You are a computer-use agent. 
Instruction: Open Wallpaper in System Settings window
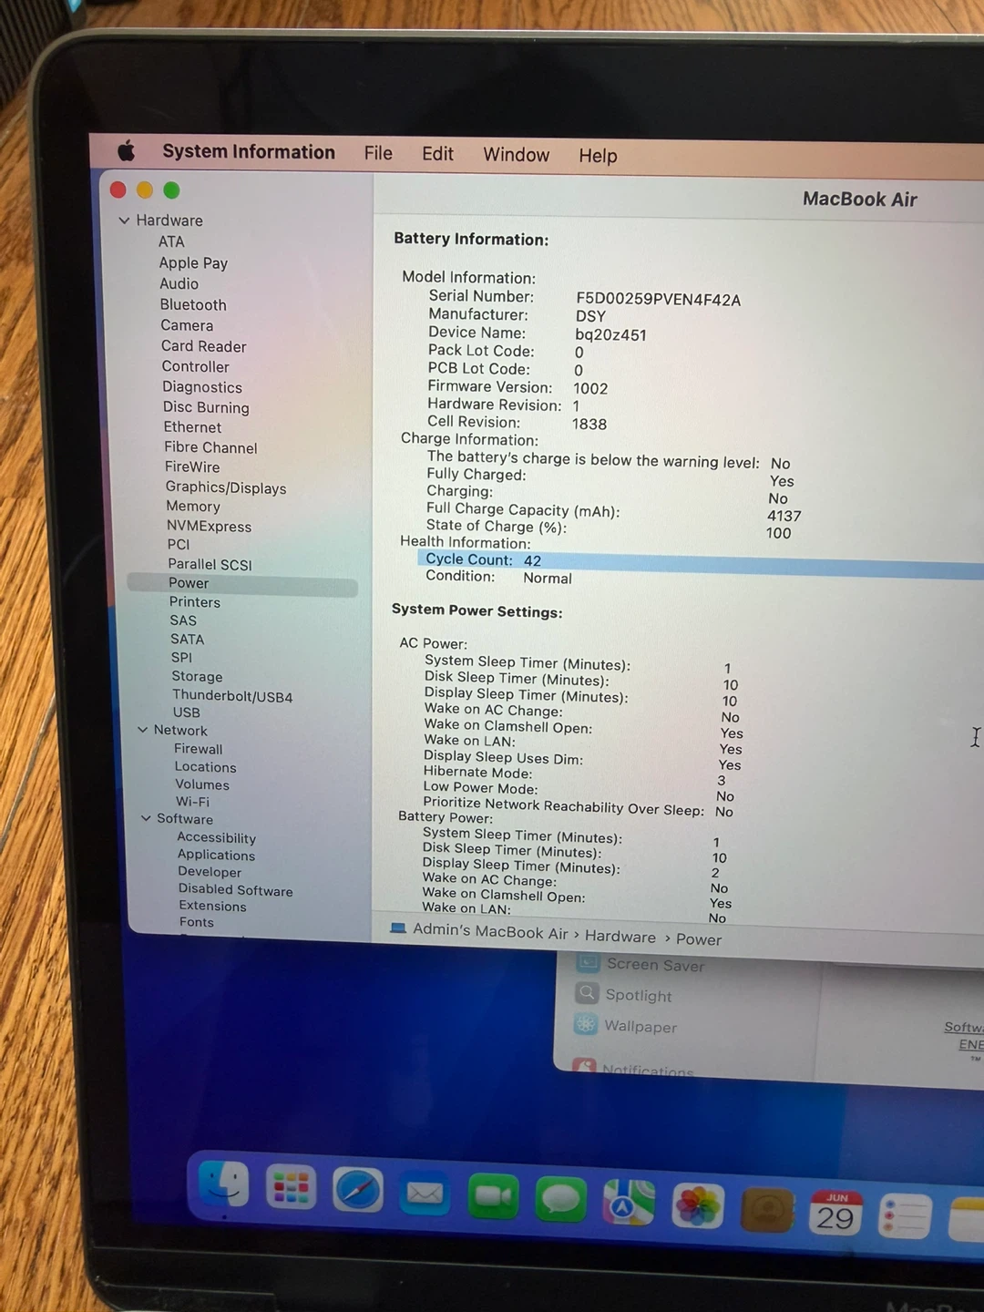[641, 1026]
